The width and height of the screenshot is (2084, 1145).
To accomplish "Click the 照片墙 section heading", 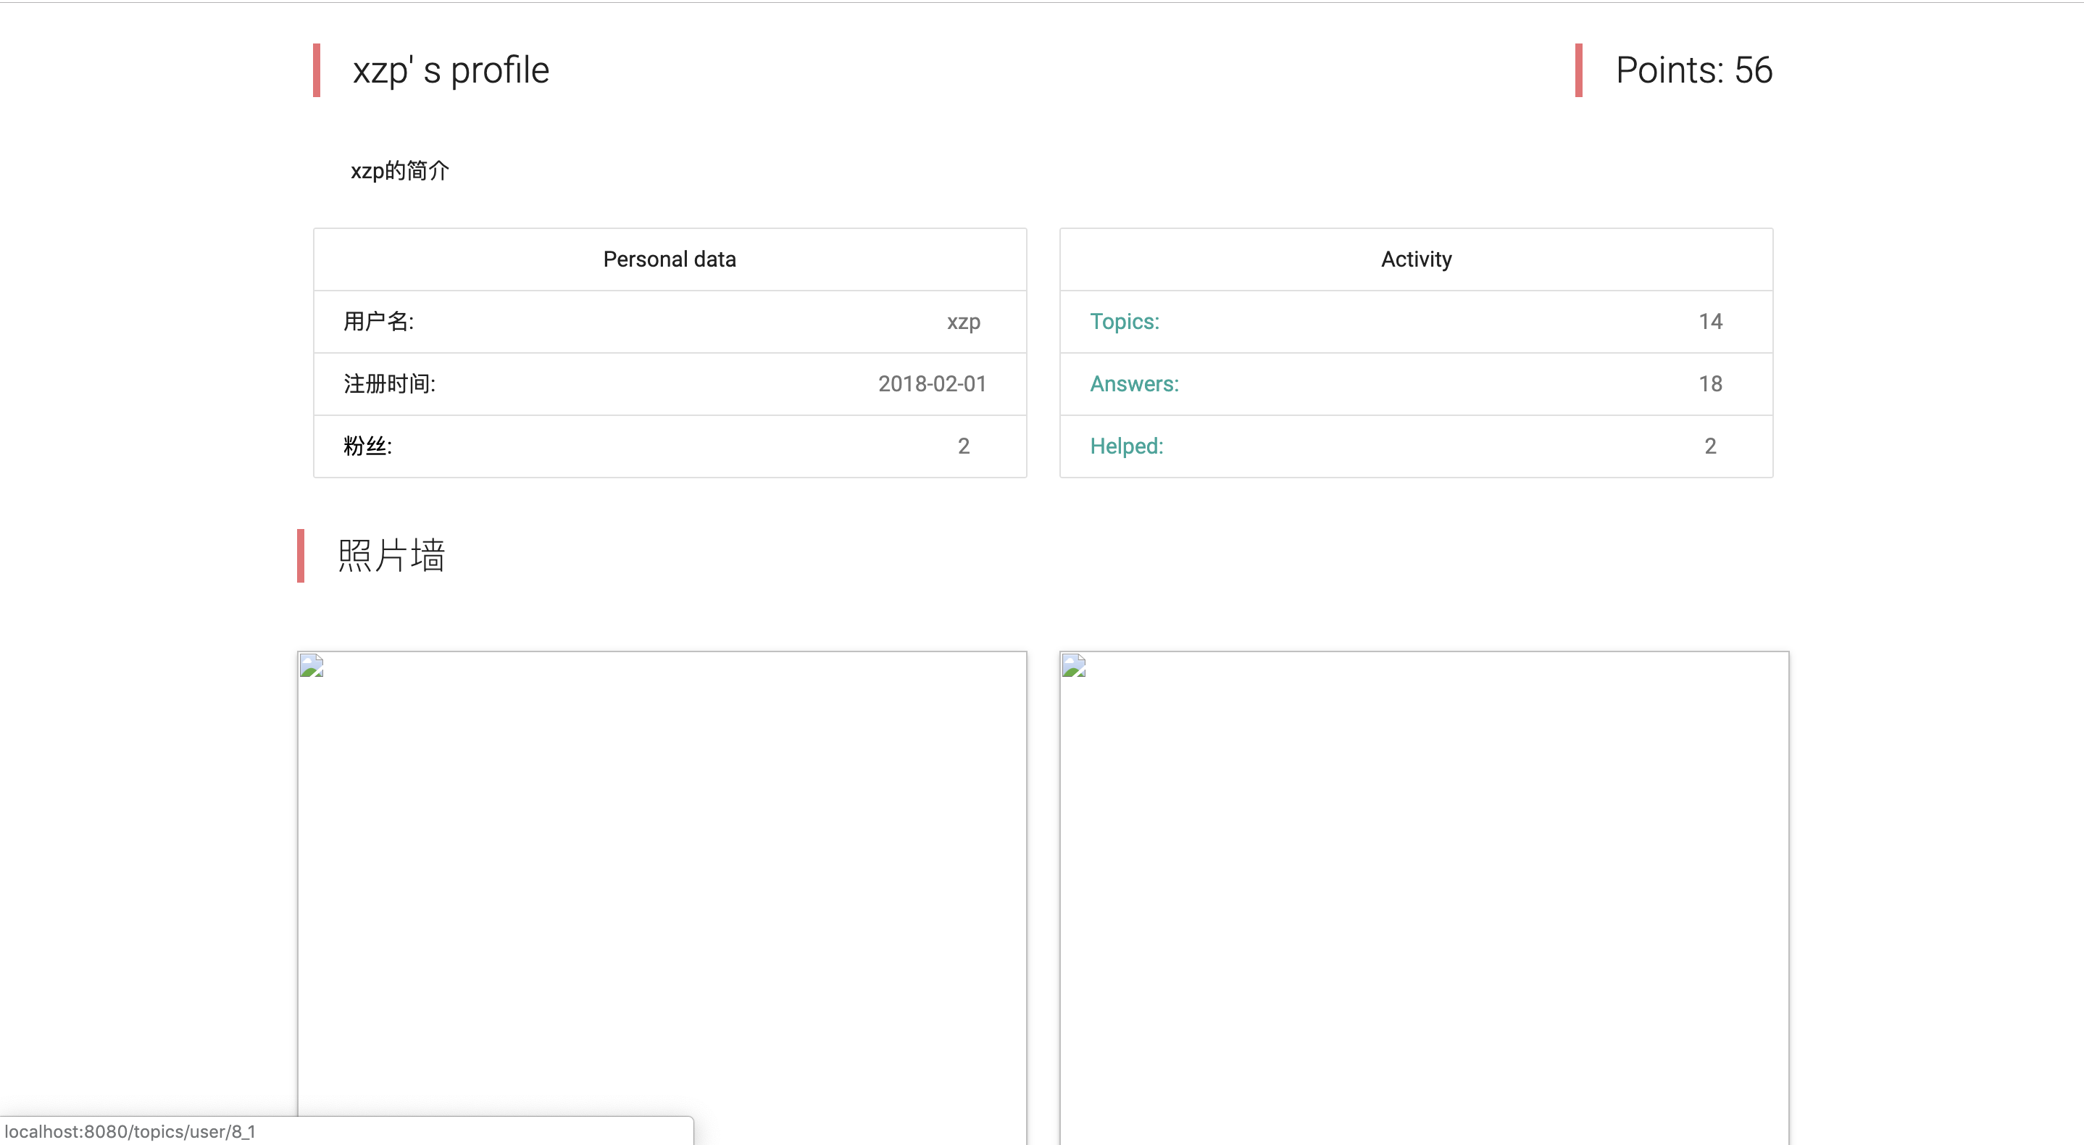I will click(391, 556).
